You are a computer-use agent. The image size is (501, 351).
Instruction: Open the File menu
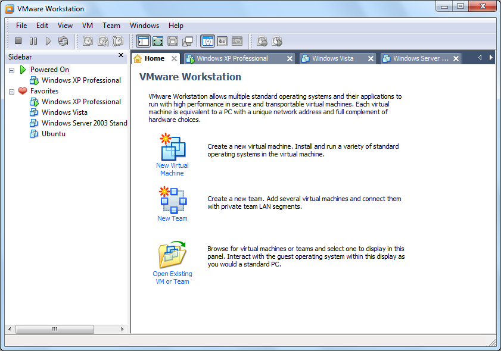pos(21,26)
